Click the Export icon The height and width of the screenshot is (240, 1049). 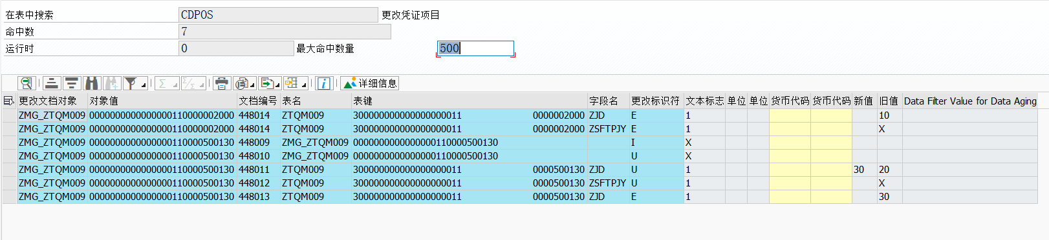click(x=266, y=83)
